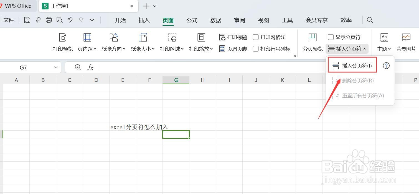Click the Print icon near the top left
Screen dimensions: 419x194
[49, 20]
